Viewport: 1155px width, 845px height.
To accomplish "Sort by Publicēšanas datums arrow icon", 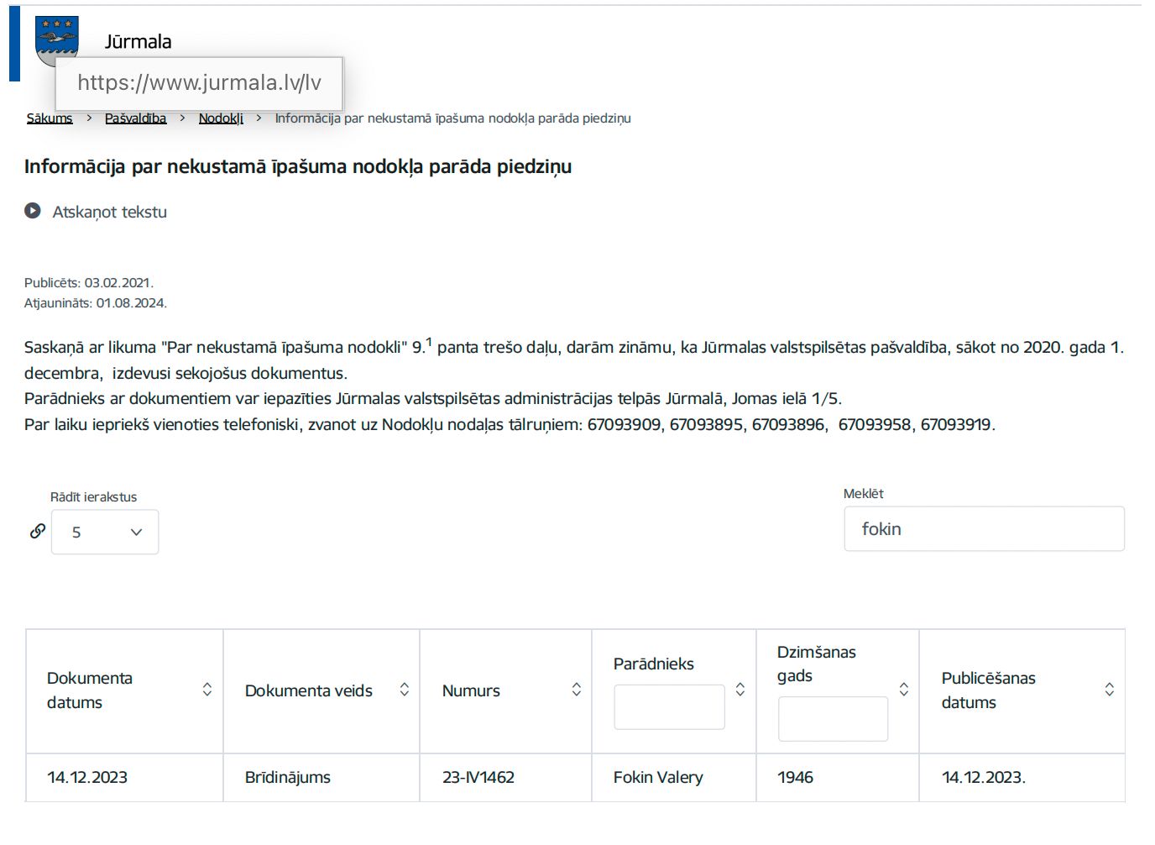I will 1109,690.
